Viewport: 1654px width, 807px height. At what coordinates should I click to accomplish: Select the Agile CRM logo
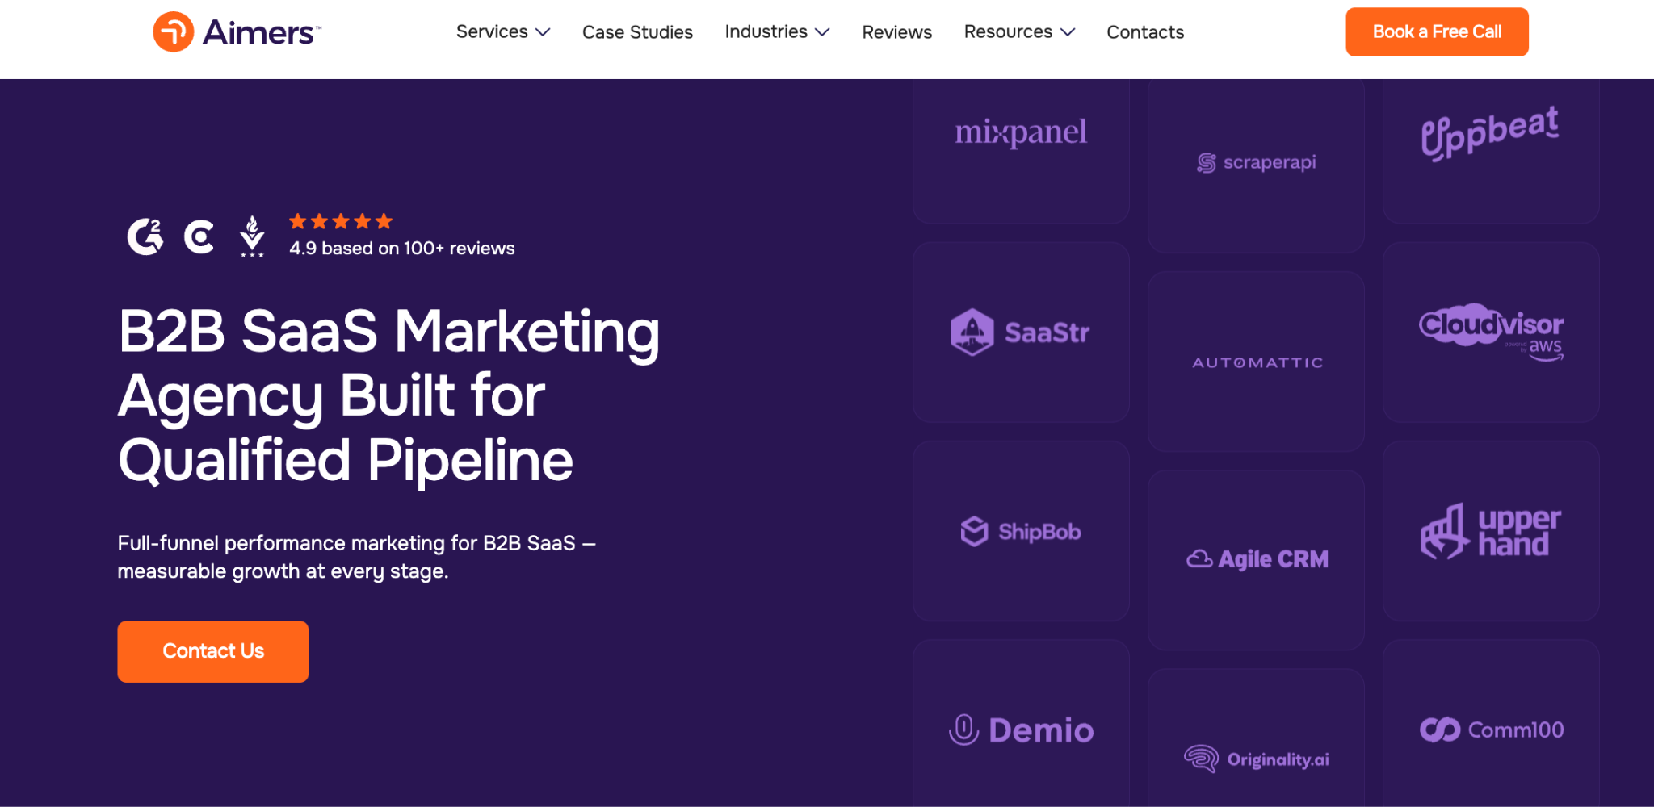(1257, 558)
